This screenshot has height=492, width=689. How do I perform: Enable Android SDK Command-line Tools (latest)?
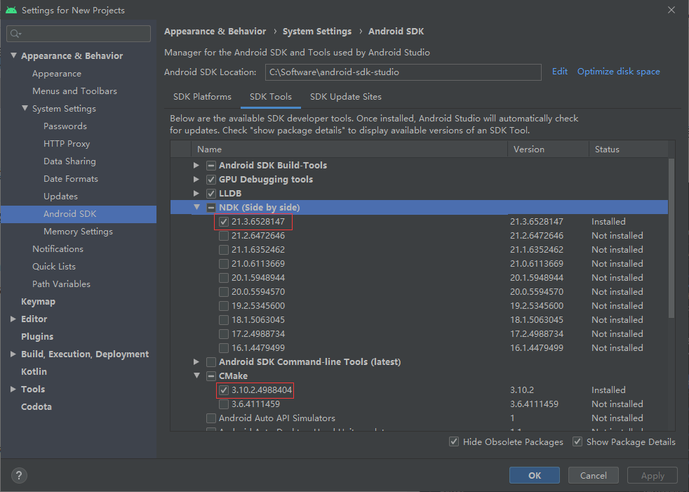tap(211, 361)
